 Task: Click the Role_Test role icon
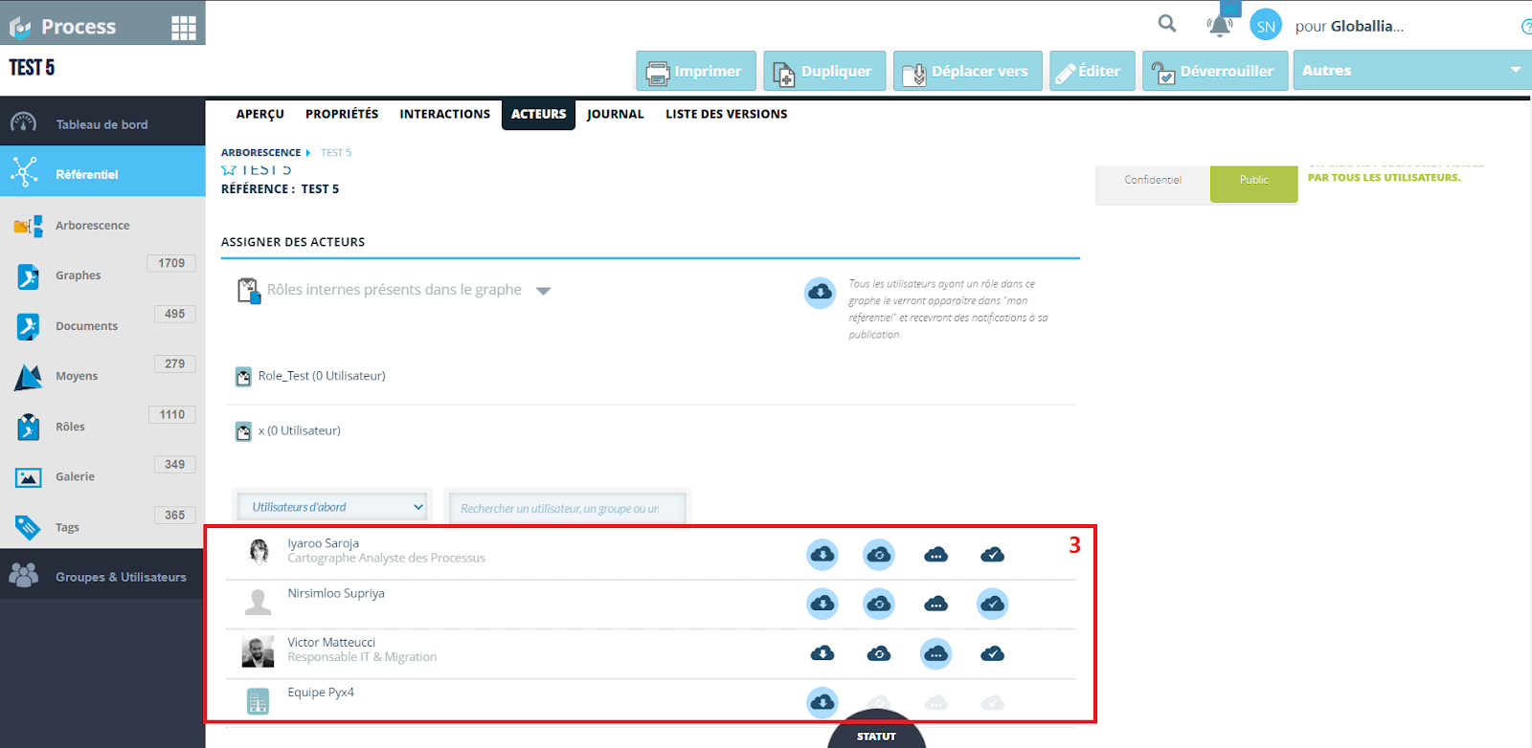pos(244,377)
